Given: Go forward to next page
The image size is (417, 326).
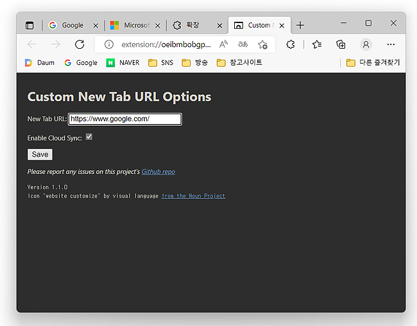Looking at the screenshot, I should click(56, 44).
